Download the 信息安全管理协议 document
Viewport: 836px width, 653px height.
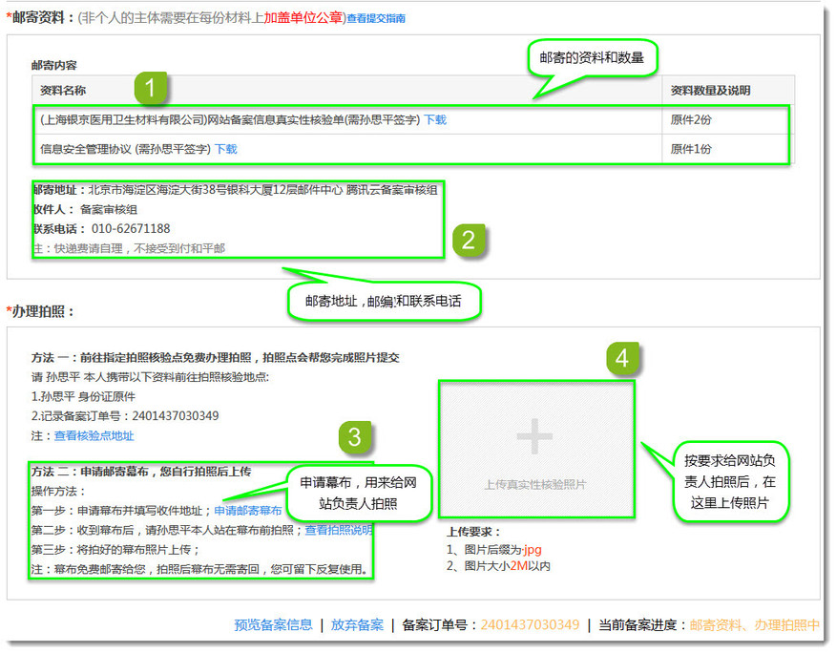coord(225,149)
